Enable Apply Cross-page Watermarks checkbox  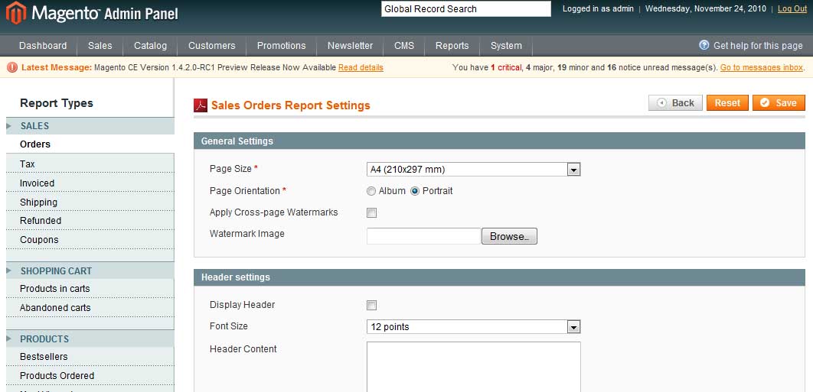click(x=372, y=213)
